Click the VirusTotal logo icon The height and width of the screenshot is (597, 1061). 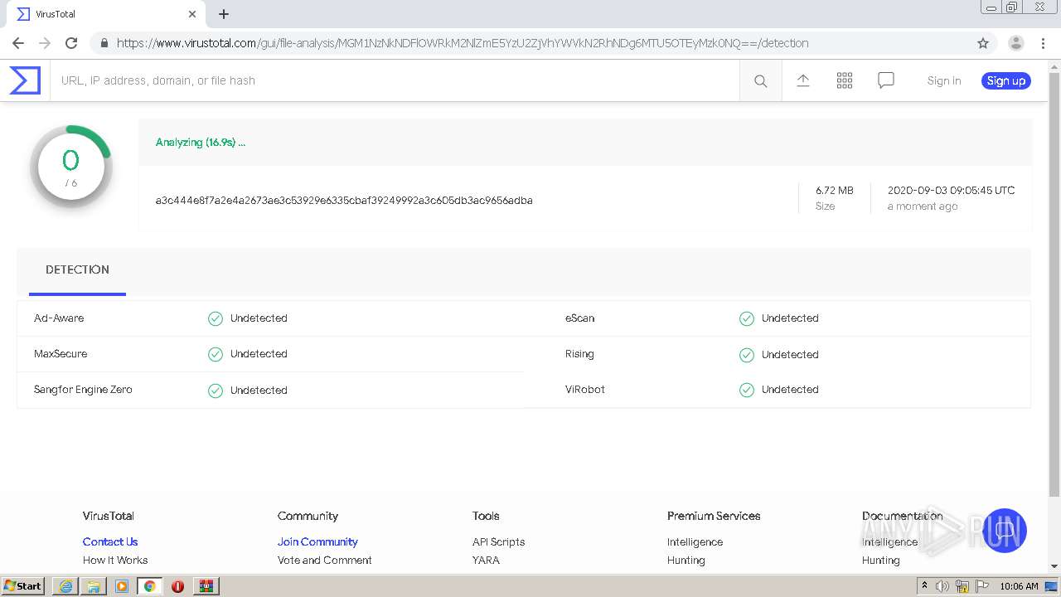pyautogui.click(x=25, y=80)
